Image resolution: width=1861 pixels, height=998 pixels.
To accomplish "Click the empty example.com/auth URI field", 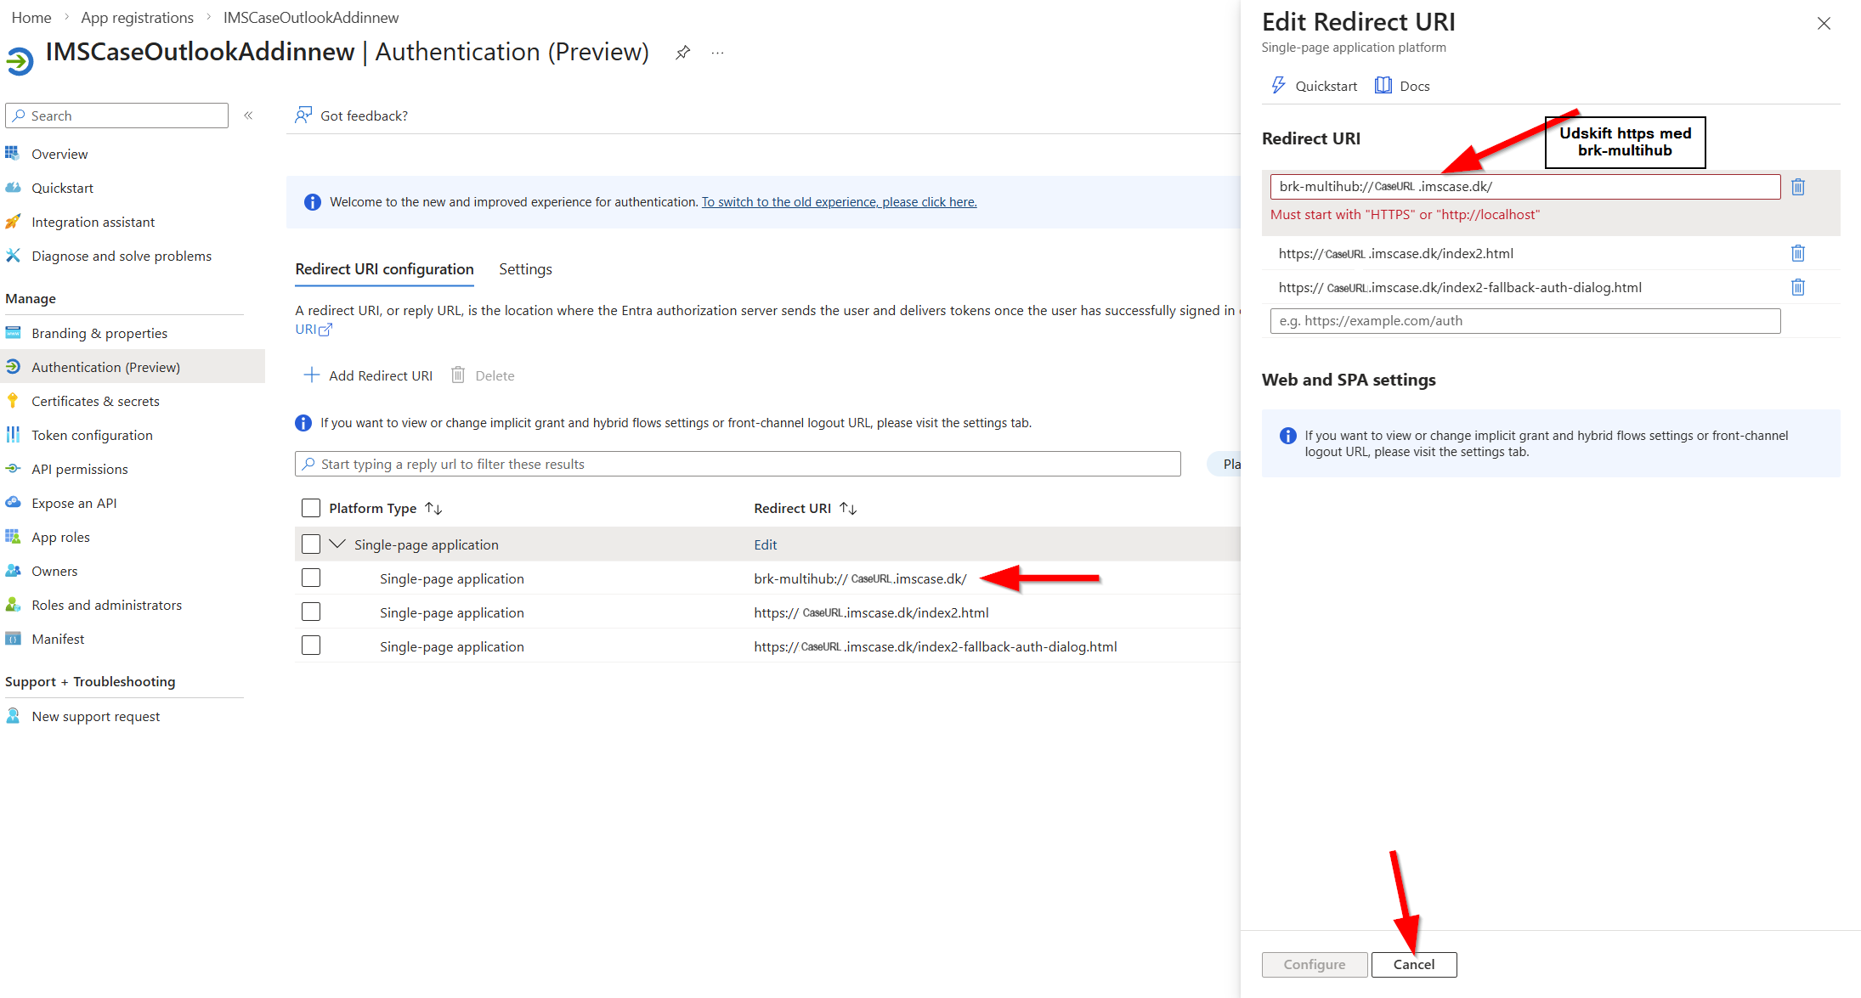I will [1525, 321].
